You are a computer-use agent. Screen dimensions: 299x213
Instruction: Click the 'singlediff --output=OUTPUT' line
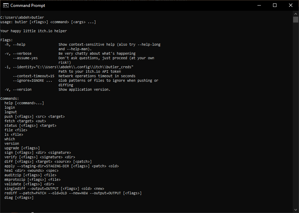coord(54,189)
